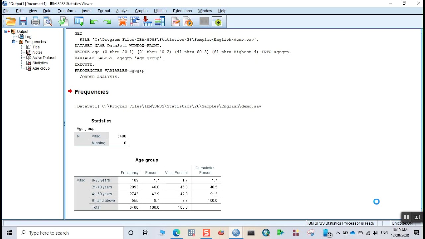Open the Extensions menu

182,11
